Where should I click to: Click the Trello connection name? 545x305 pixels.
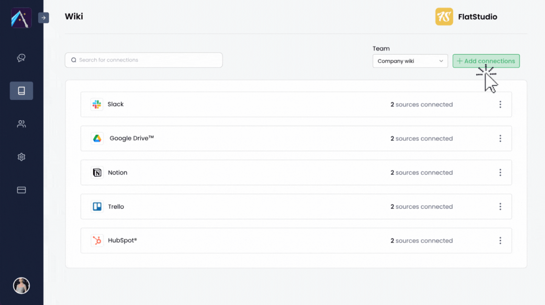click(x=116, y=206)
